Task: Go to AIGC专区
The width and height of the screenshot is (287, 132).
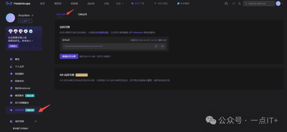Action: [161, 3]
